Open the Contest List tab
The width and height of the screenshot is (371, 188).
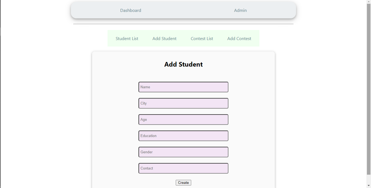(x=202, y=38)
